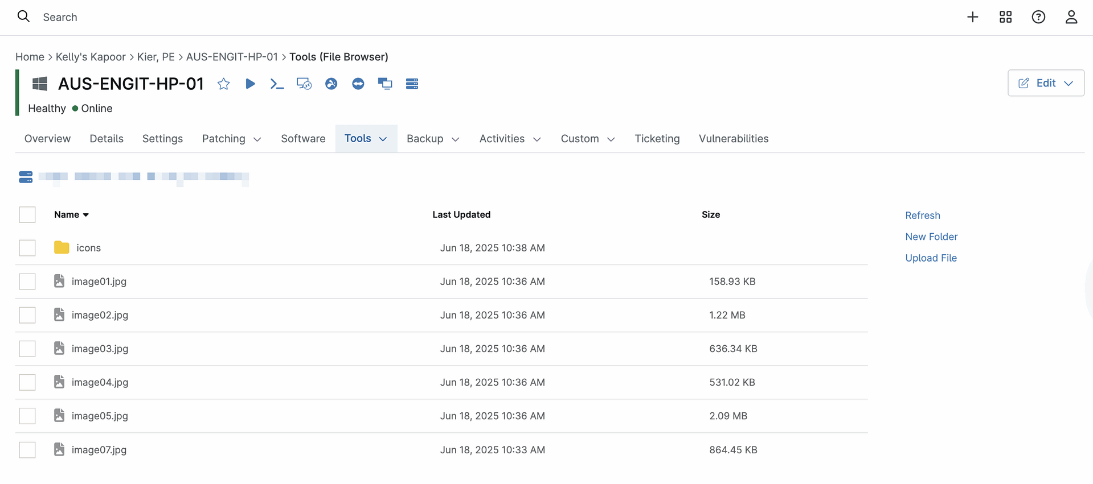Click the yellow icons folder icon
This screenshot has height=484, width=1093.
point(62,247)
